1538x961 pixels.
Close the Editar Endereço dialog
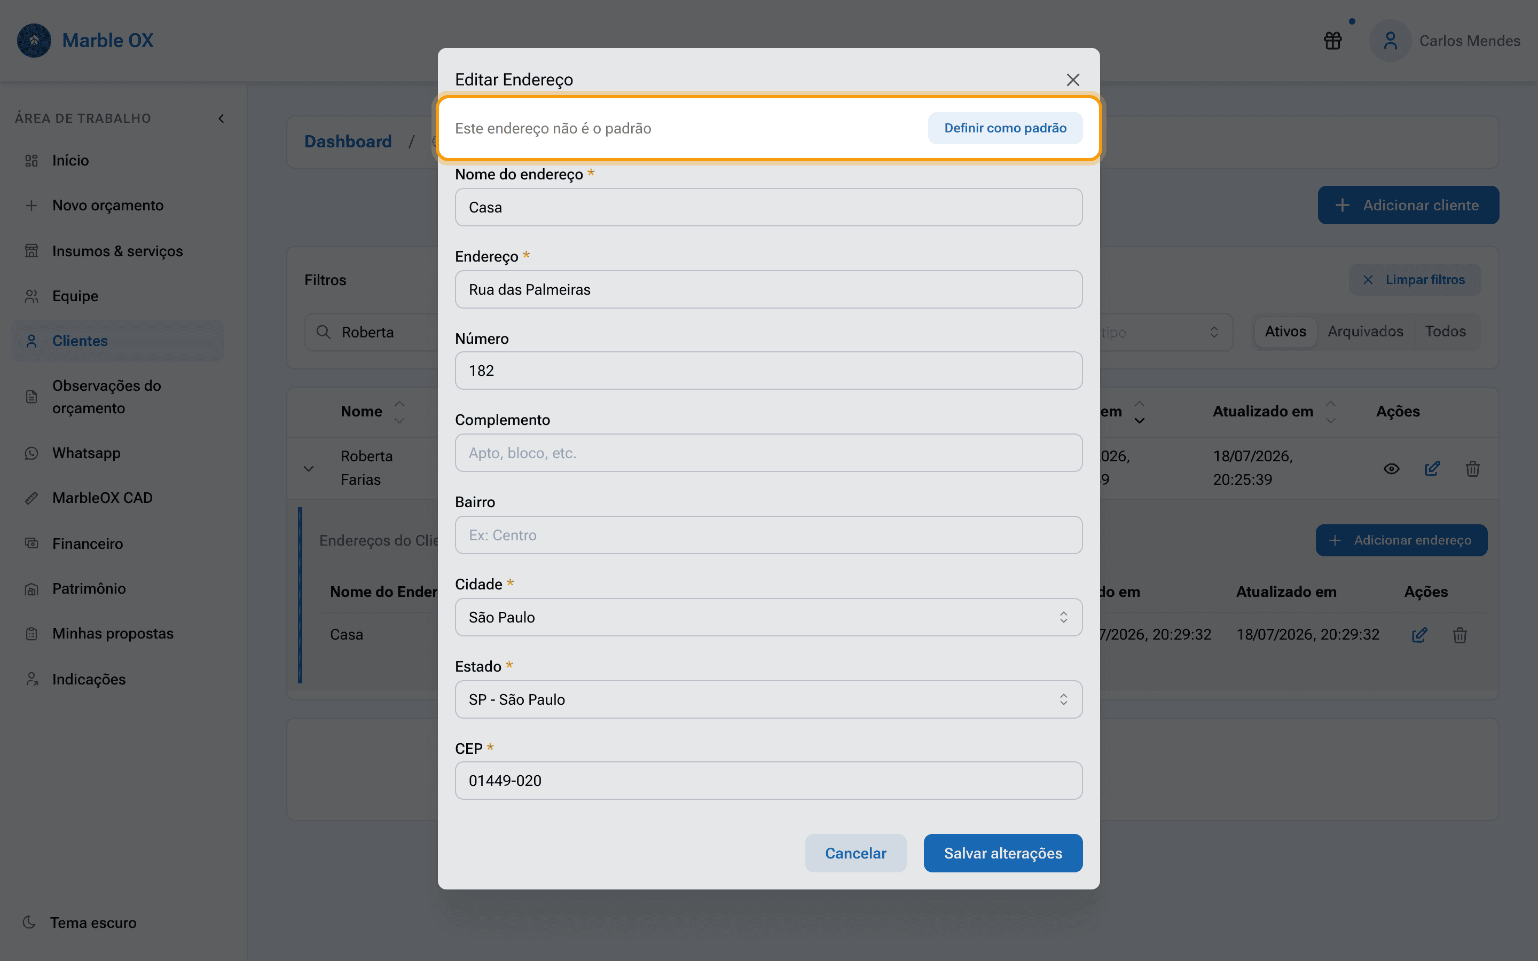[1073, 80]
